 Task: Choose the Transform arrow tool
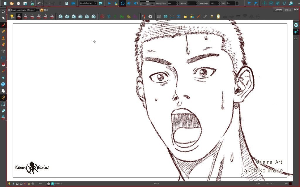[3, 12]
